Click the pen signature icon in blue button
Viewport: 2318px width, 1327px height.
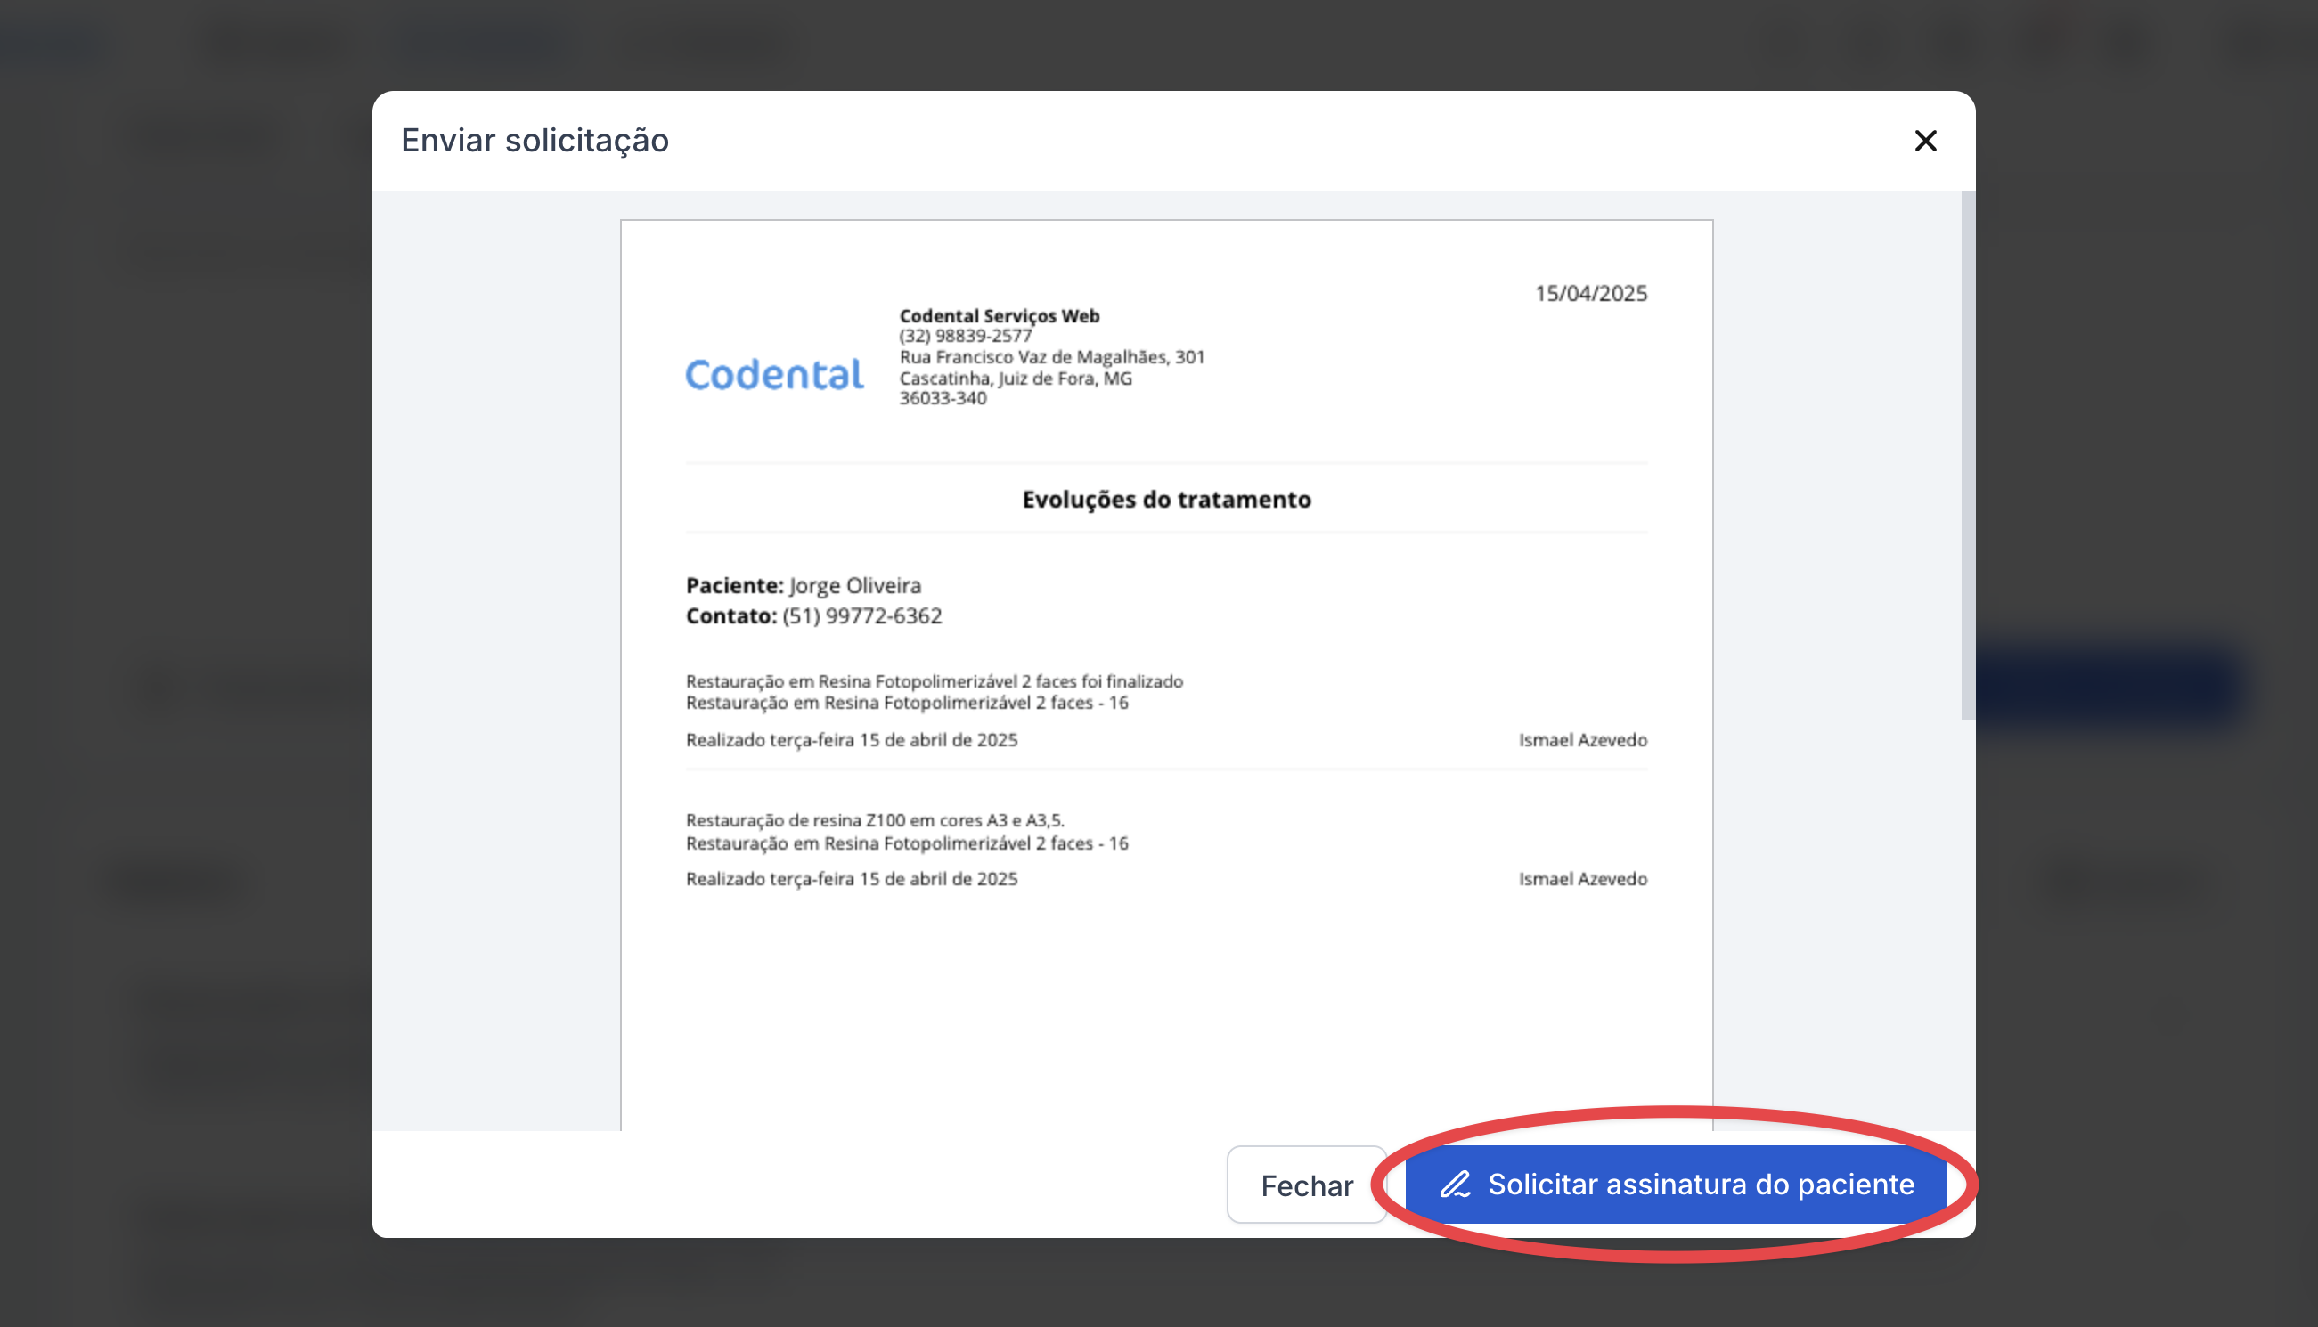[1455, 1184]
